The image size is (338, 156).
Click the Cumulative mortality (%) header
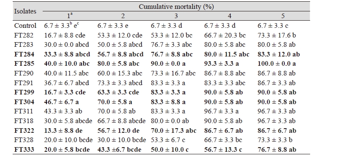(176, 7)
